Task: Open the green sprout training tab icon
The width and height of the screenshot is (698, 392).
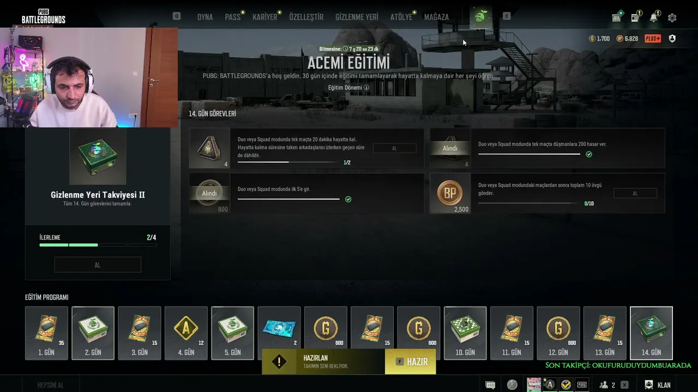Action: (x=480, y=17)
